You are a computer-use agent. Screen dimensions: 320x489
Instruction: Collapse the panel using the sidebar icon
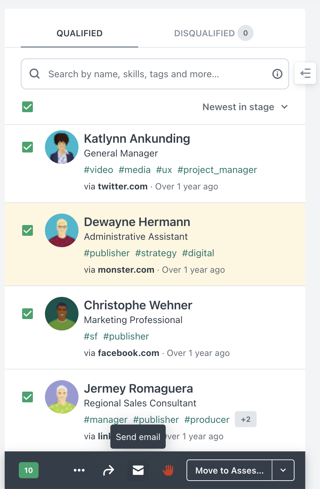click(x=305, y=73)
